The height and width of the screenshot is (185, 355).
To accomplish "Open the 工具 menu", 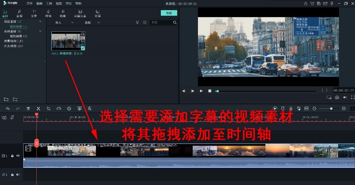I will [49, 3].
